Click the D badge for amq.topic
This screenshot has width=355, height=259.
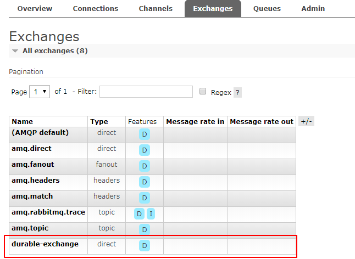(145, 230)
